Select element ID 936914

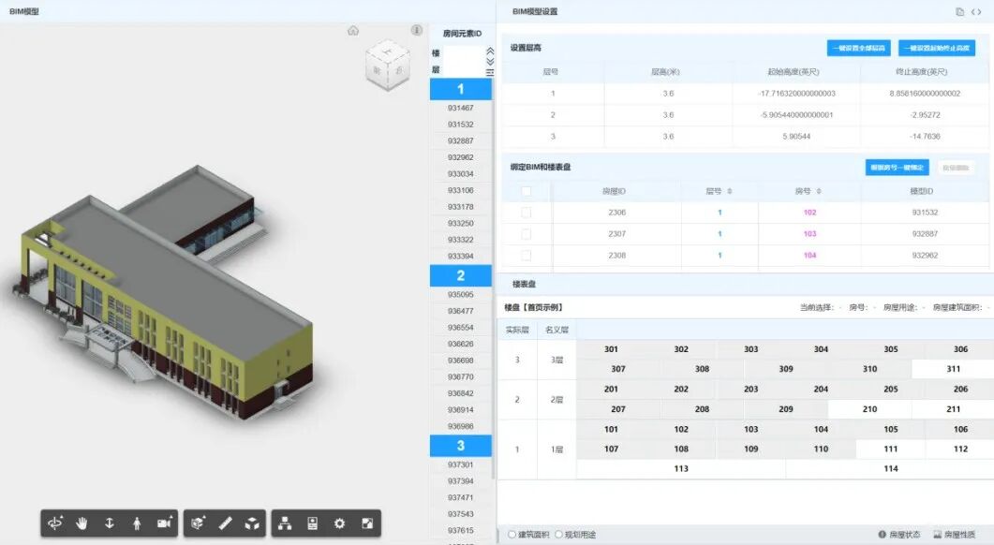tap(460, 409)
